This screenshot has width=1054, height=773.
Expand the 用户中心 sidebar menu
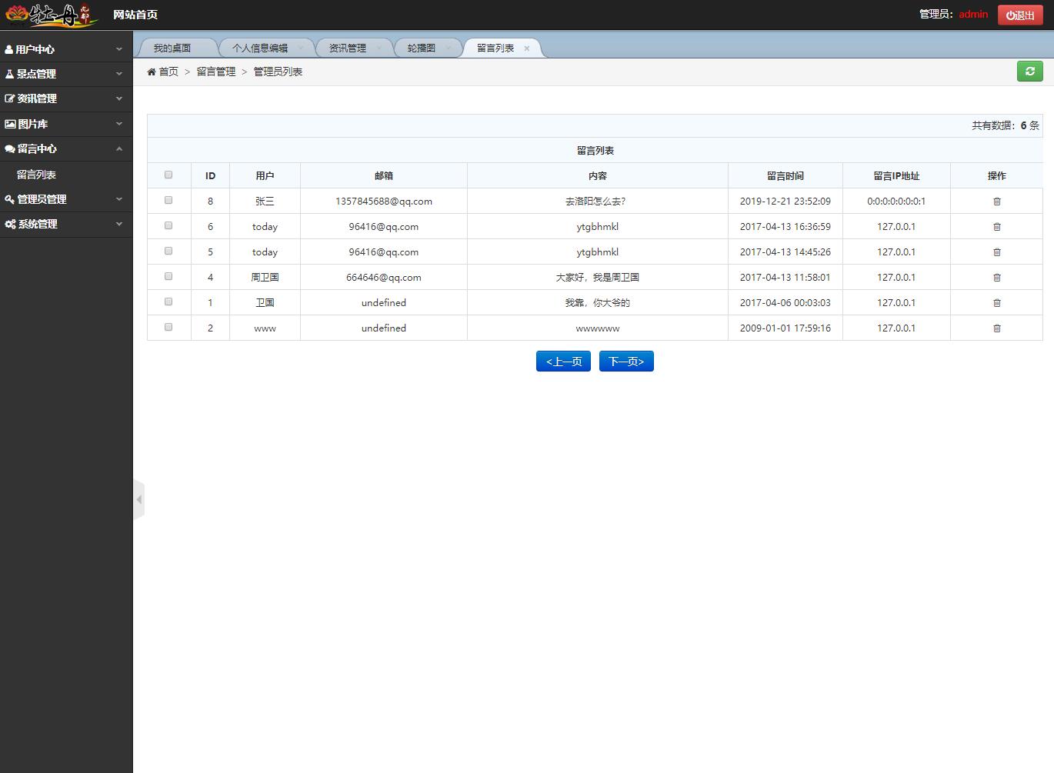[x=65, y=49]
